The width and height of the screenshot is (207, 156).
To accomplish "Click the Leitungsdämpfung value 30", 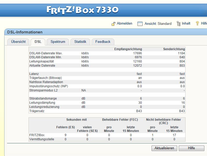I will 140,103.
